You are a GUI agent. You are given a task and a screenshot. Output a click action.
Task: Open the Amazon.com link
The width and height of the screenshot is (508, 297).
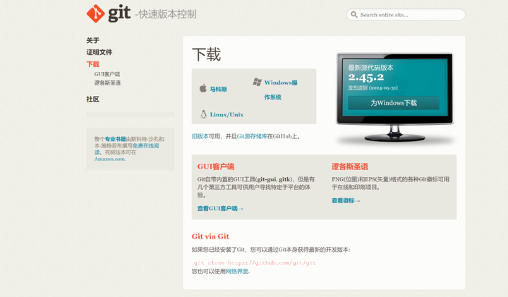[x=110, y=159]
